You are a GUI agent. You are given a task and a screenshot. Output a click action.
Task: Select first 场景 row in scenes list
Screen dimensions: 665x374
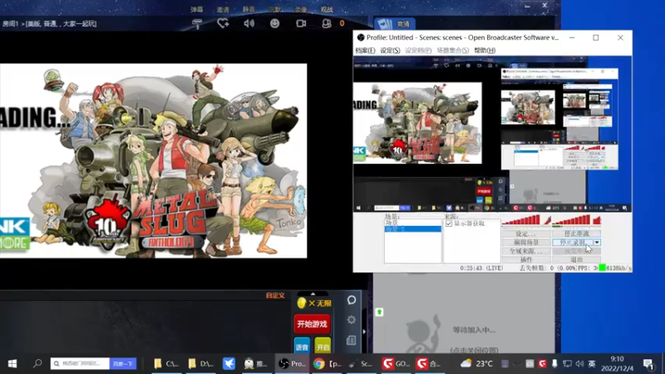[x=412, y=223]
